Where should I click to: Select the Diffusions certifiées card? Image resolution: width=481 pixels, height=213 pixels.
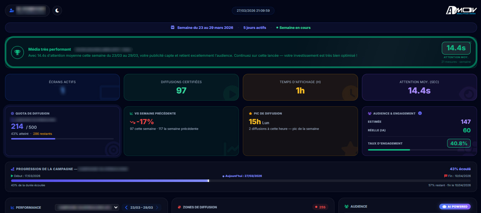click(181, 87)
